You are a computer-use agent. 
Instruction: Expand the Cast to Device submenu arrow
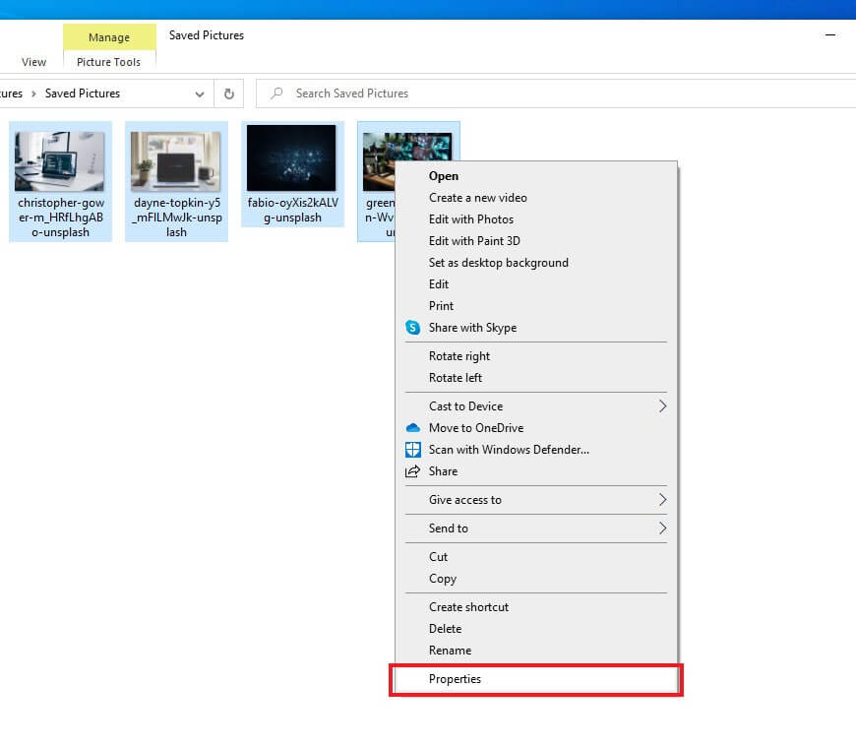[x=662, y=406]
